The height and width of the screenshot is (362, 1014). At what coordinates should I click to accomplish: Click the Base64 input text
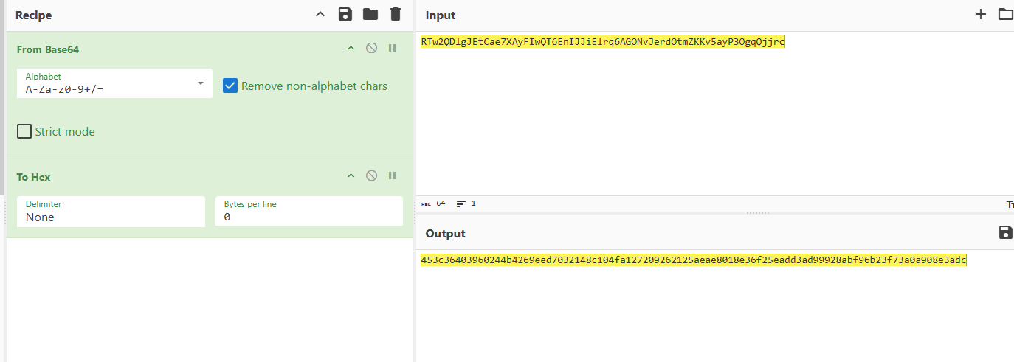point(603,42)
